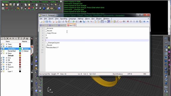Expand the Bool layer tree node

pyautogui.click(x=6, y=65)
